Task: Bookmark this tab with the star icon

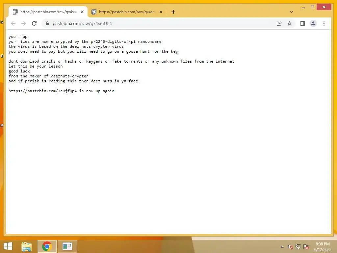Action: [x=290, y=23]
